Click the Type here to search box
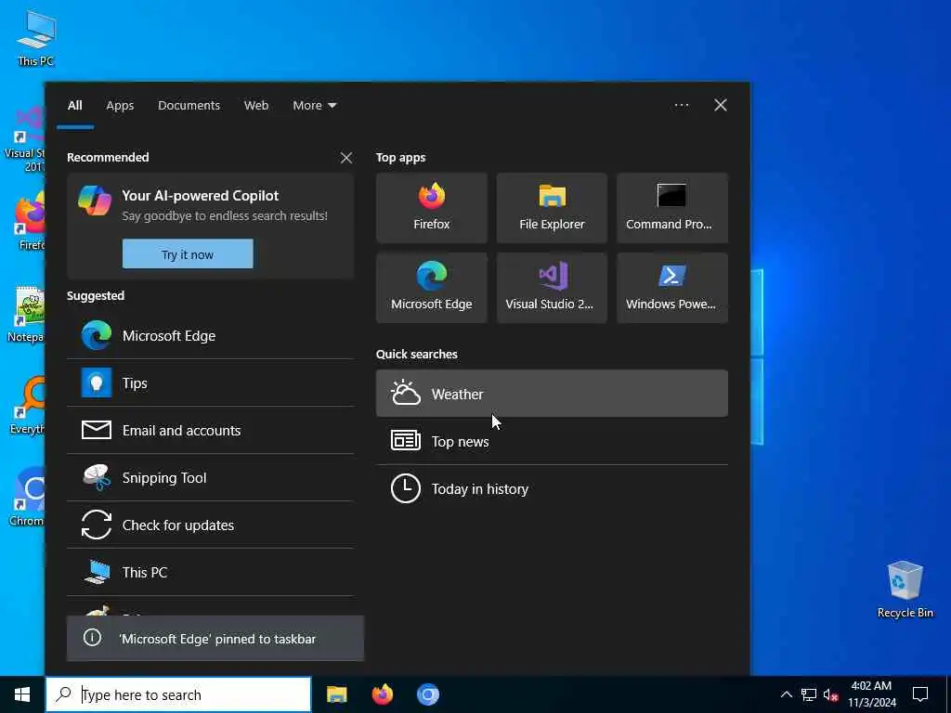Viewport: 951px width, 713px height. pyautogui.click(x=178, y=694)
